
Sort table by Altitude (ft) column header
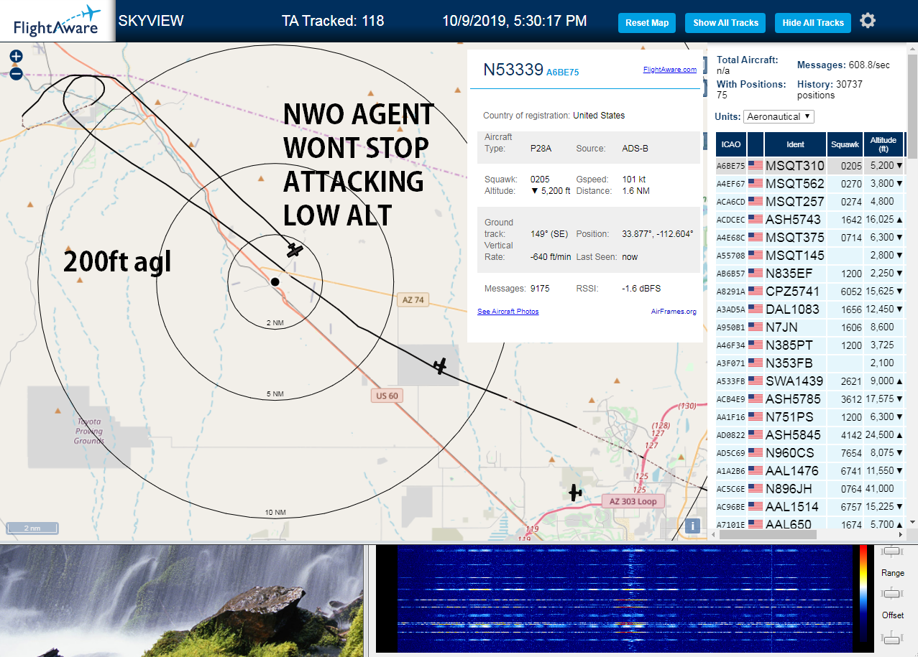click(883, 144)
